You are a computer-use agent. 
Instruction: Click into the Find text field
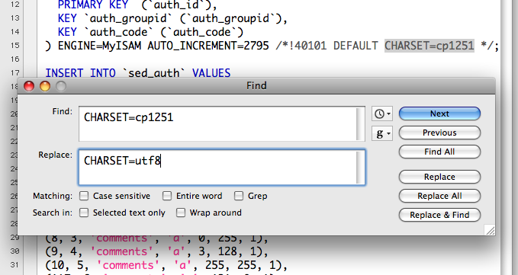tap(218, 124)
